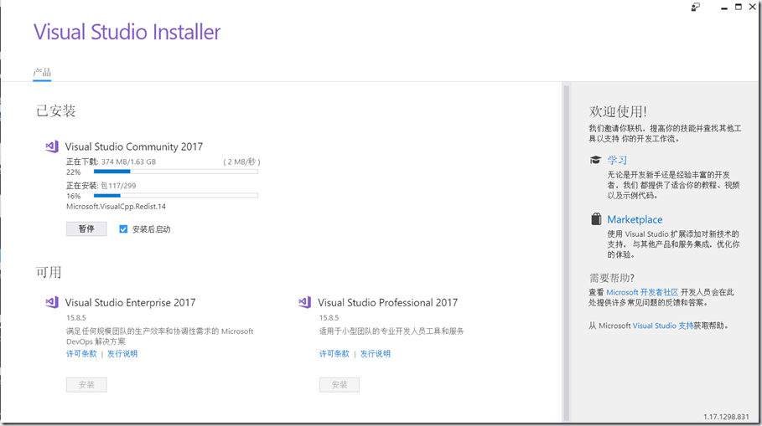The image size is (762, 426).
Task: Click the 安装 button under Enterprise 2017
Action: pyautogui.click(x=86, y=385)
